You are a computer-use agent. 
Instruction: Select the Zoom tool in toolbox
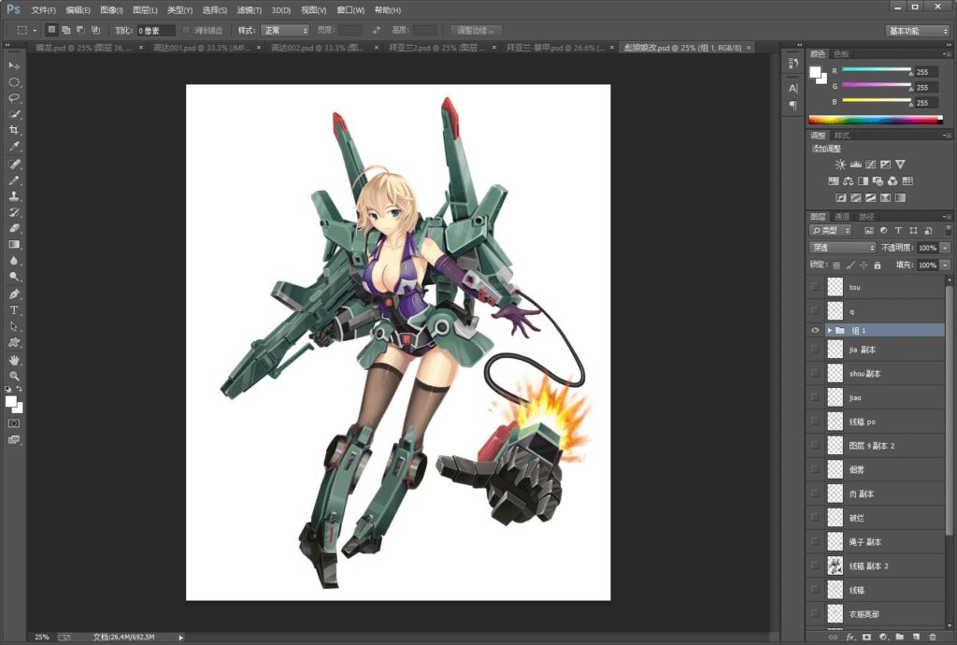[x=13, y=376]
